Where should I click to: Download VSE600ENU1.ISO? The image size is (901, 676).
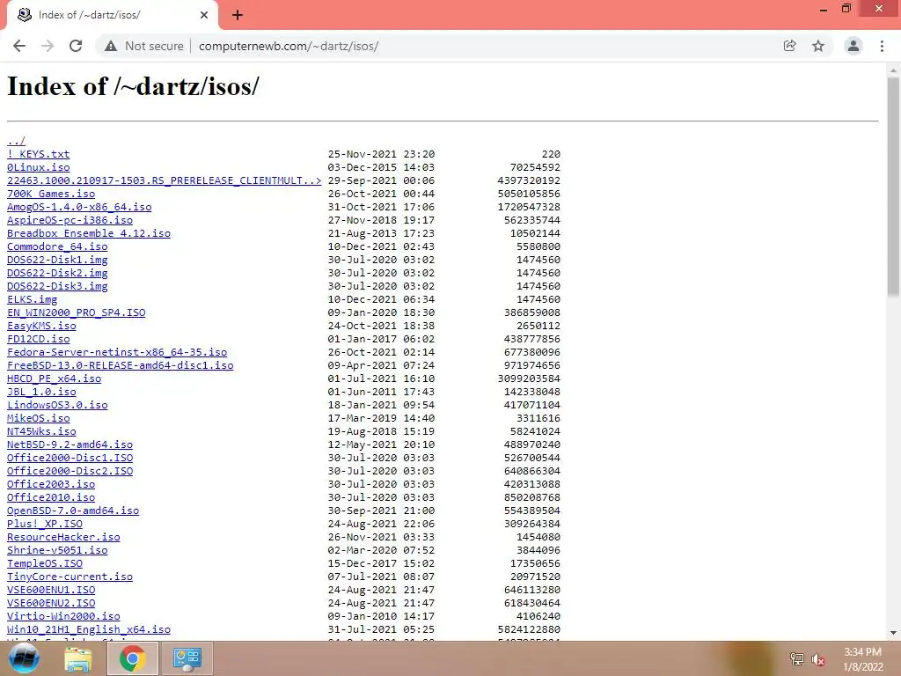tap(51, 591)
